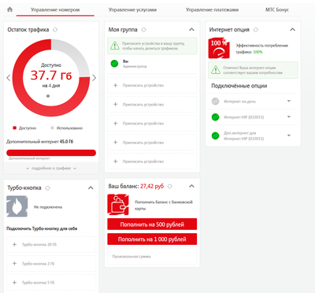Collapse the Моя группа panel
This screenshot has width=315, height=293.
[191, 30]
